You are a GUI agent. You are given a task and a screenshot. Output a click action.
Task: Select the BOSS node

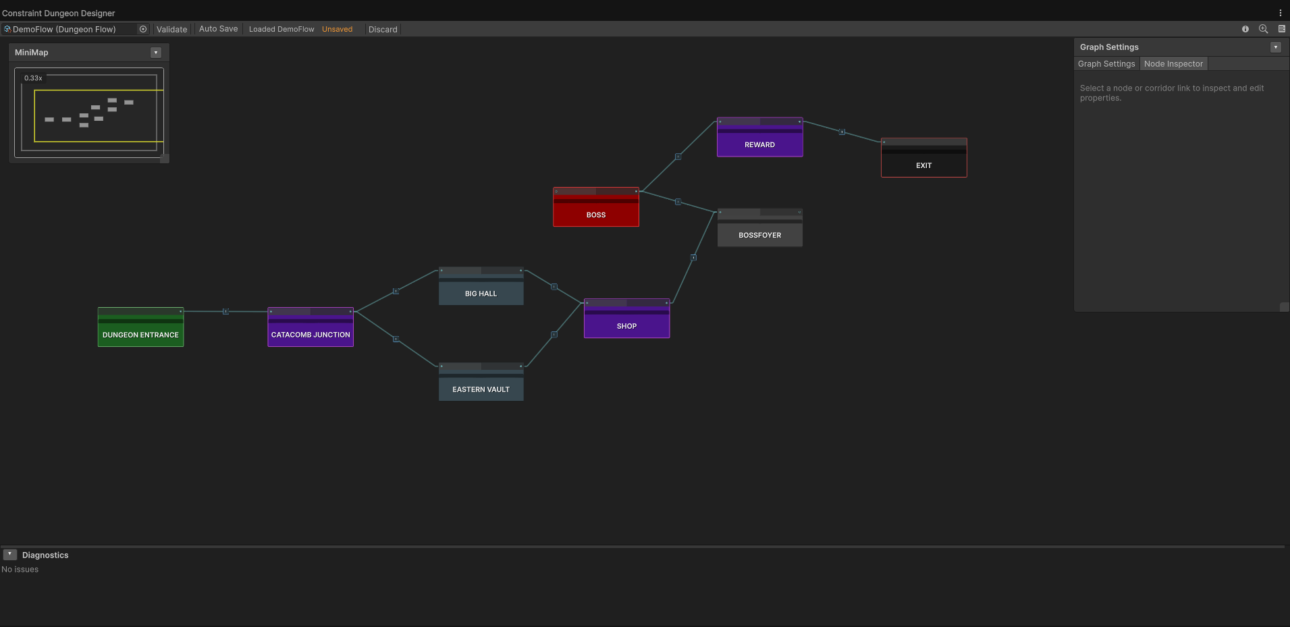pyautogui.click(x=596, y=207)
